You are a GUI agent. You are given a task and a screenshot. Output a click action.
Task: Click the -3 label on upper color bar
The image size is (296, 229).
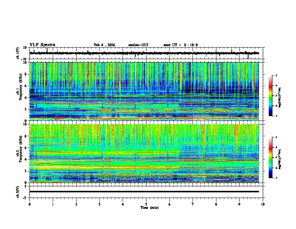(276, 76)
